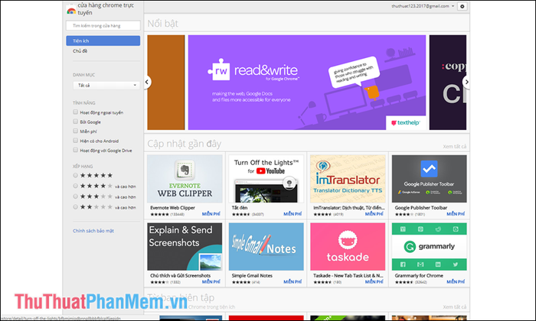Click the store search input field
Screen dimensions: 536x321
(103, 25)
